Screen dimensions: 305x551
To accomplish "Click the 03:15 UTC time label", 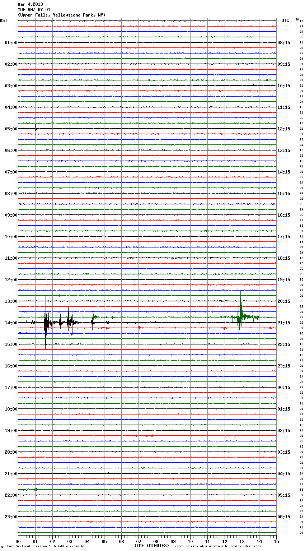I will point(284,452).
